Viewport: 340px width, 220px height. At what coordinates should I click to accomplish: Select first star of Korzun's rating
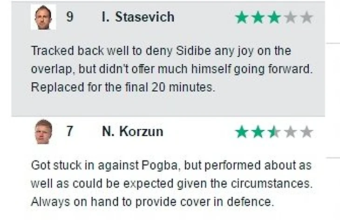click(x=242, y=132)
